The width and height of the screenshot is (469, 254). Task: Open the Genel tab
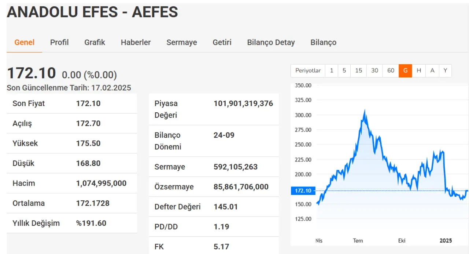[25, 42]
